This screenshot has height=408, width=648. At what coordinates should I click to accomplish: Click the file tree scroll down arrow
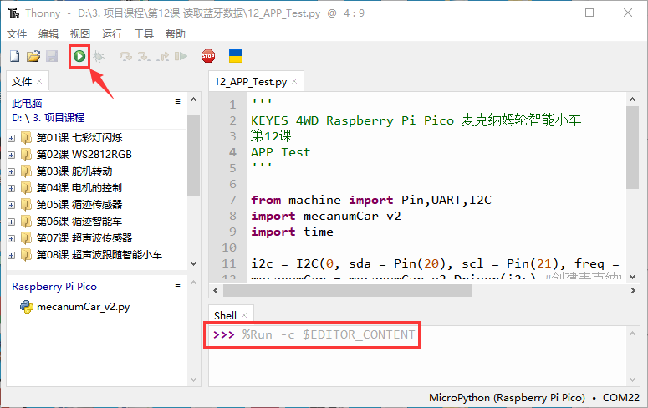[x=193, y=263]
